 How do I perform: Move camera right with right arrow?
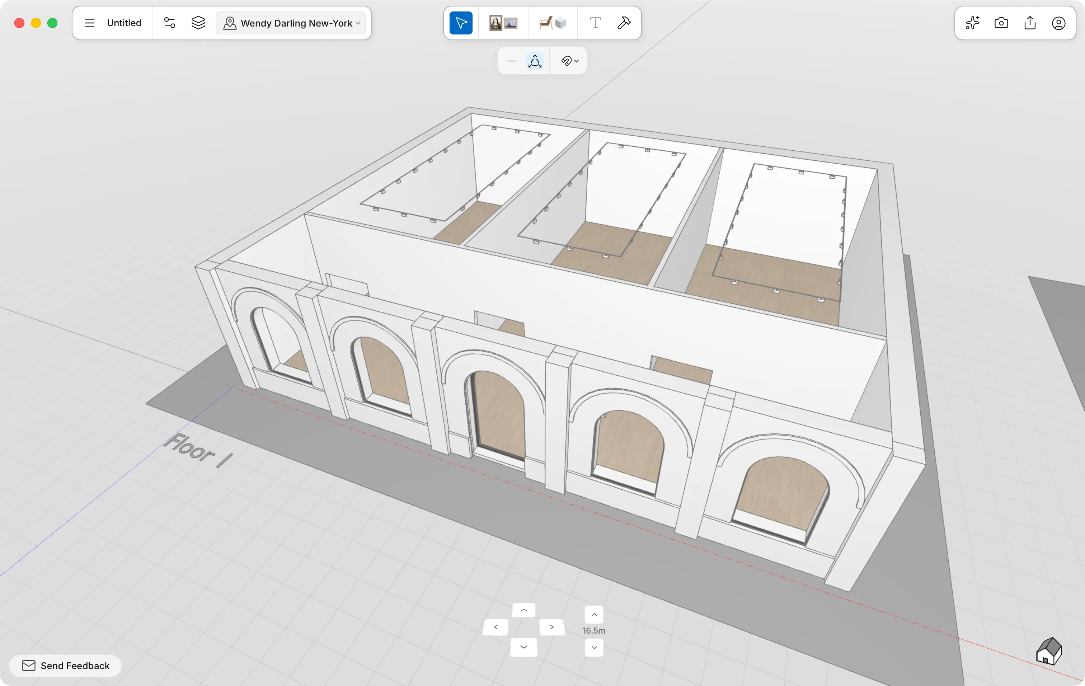[551, 627]
